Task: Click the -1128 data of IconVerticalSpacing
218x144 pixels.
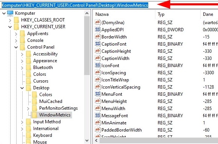Action: (x=209, y=87)
